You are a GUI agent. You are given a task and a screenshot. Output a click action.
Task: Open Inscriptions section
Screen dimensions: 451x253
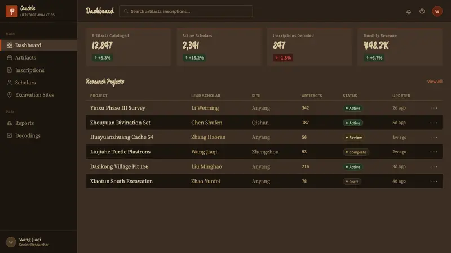(x=38, y=70)
